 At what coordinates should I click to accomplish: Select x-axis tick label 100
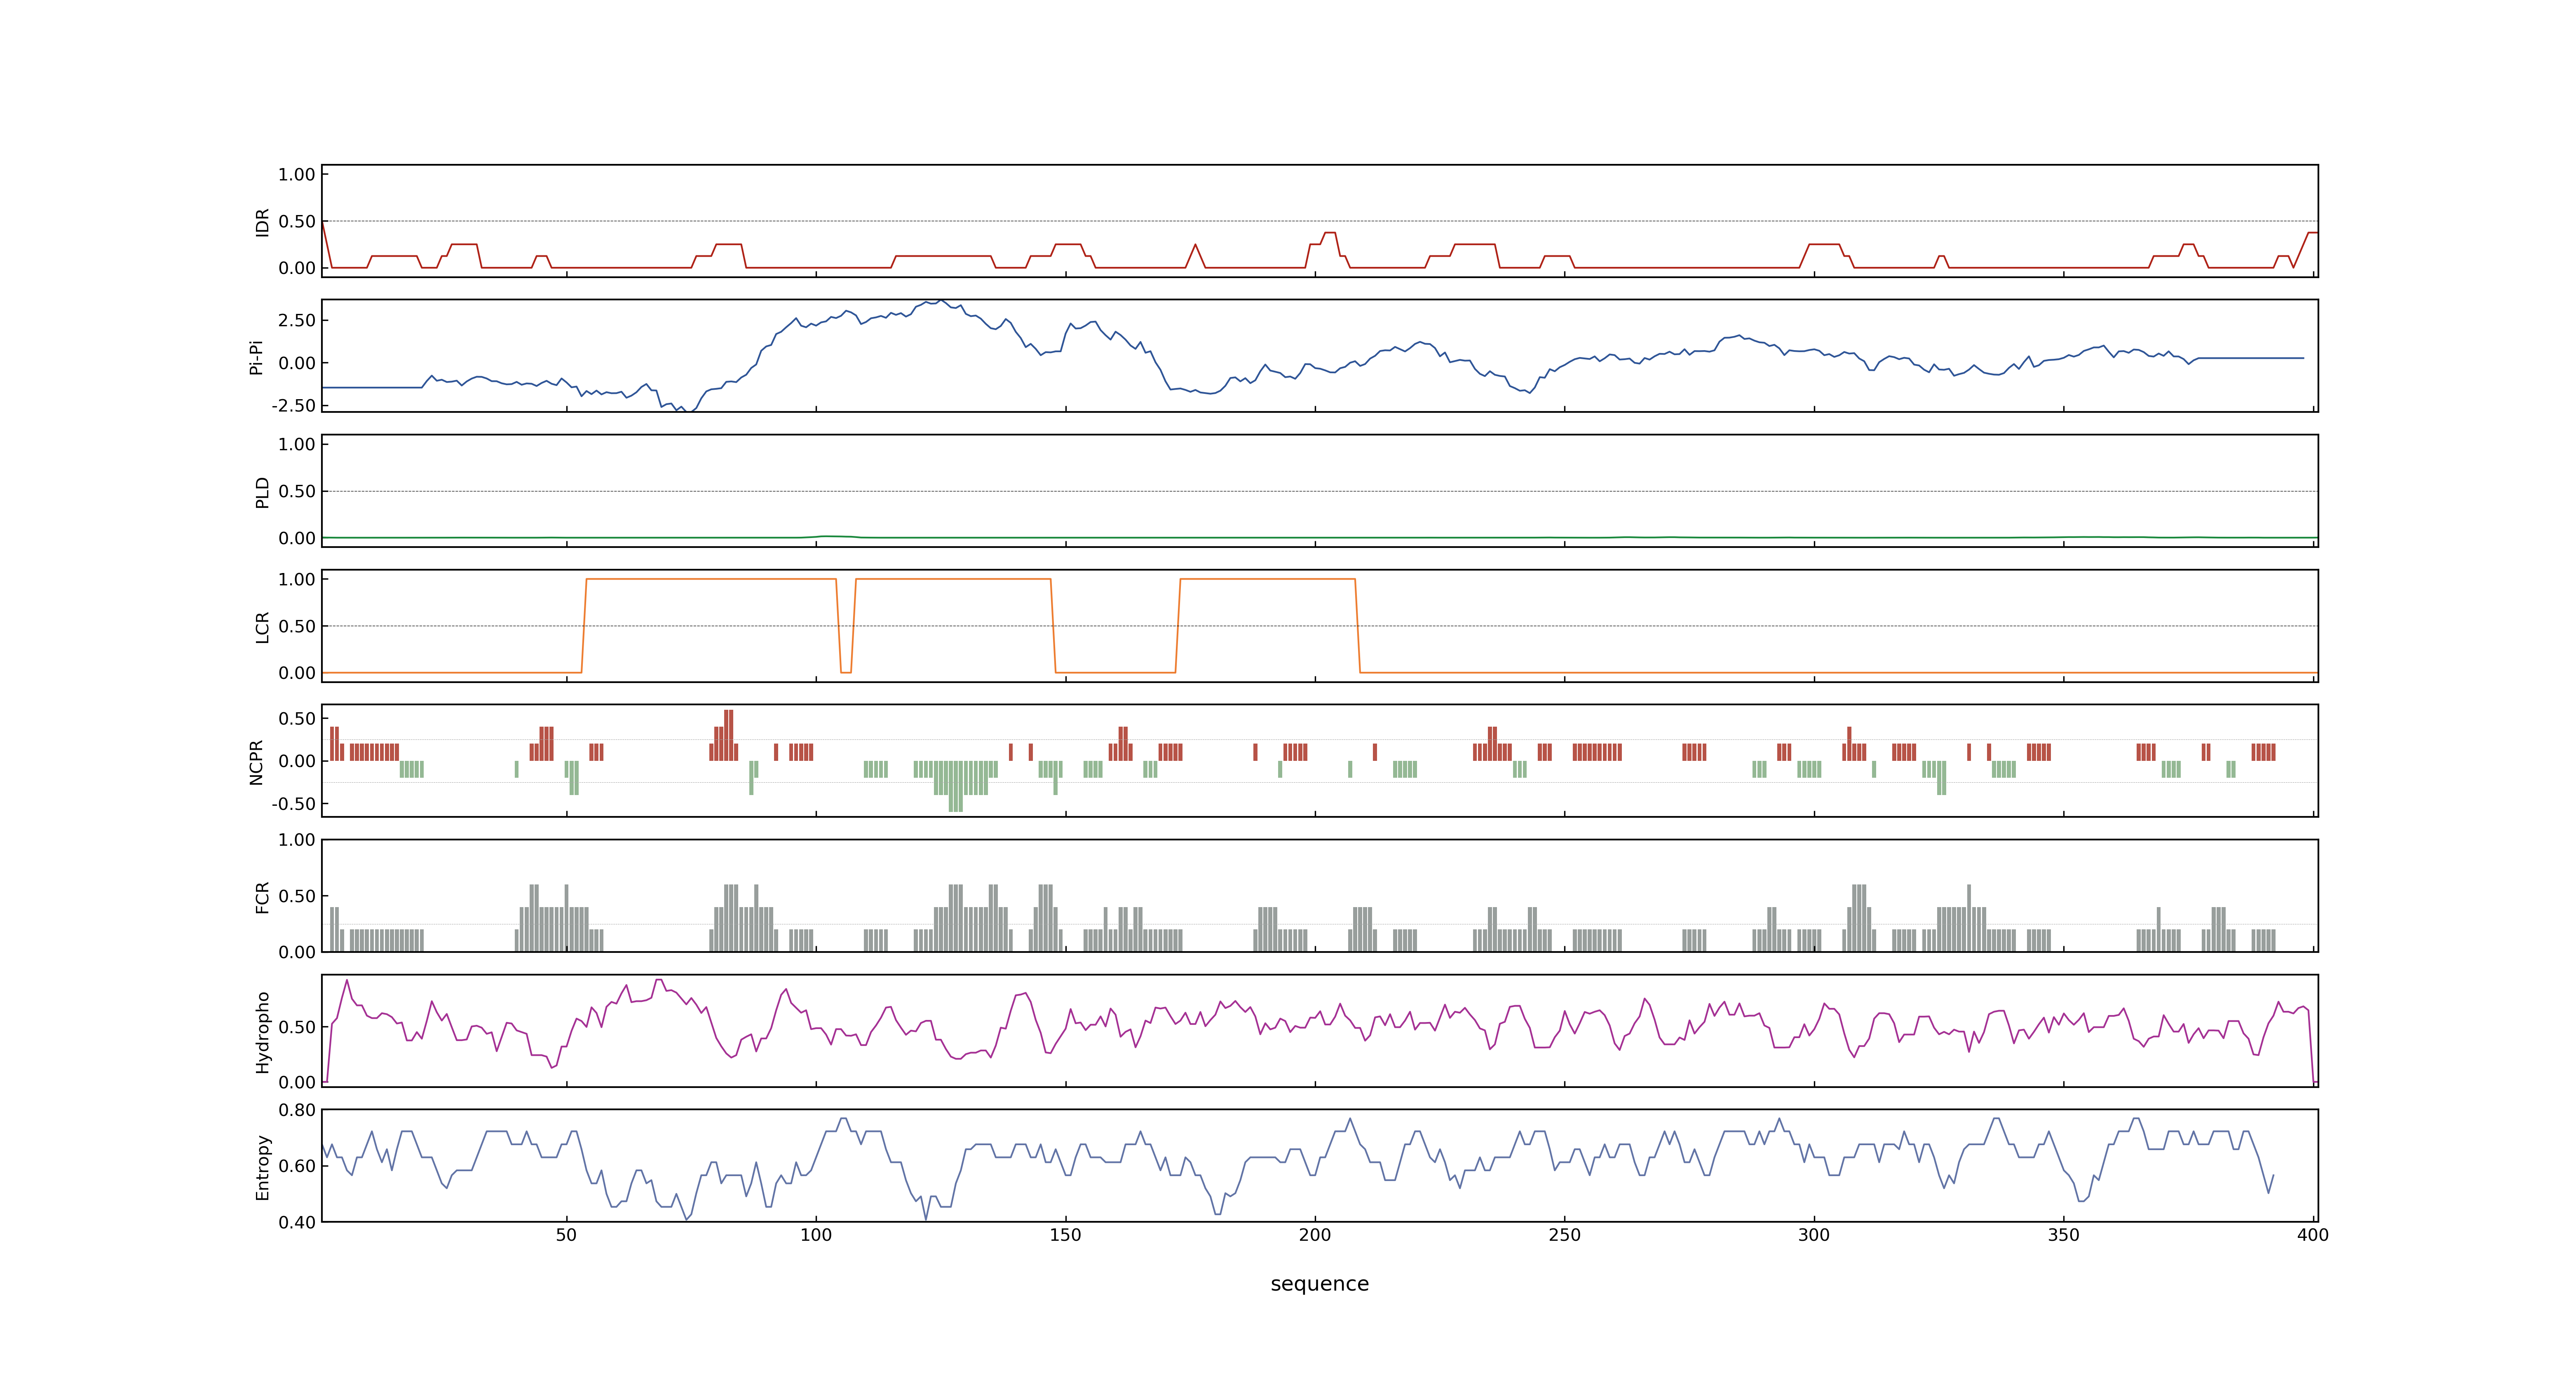(816, 1234)
